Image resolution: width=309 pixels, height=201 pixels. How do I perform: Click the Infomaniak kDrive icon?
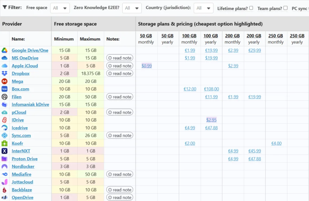[x=5, y=105]
